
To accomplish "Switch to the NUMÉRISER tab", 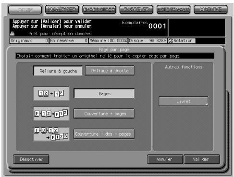I will [62, 10].
